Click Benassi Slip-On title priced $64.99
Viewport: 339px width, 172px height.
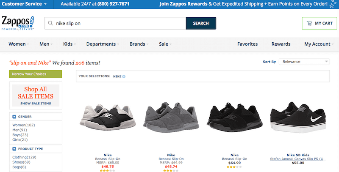click(235, 159)
